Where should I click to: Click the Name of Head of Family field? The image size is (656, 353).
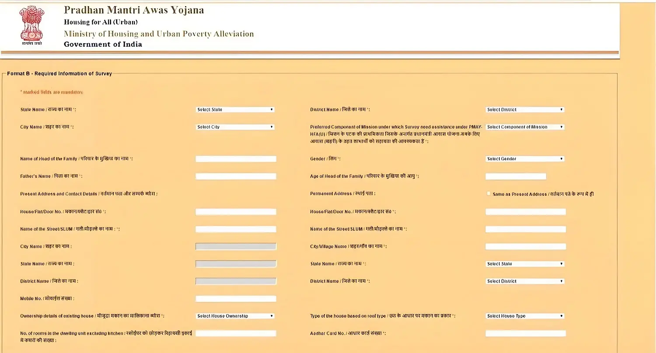(x=235, y=159)
